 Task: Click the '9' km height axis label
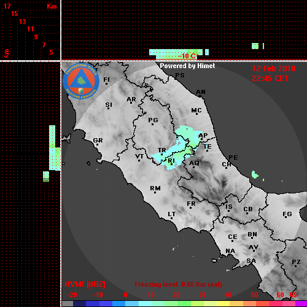coord(36,37)
